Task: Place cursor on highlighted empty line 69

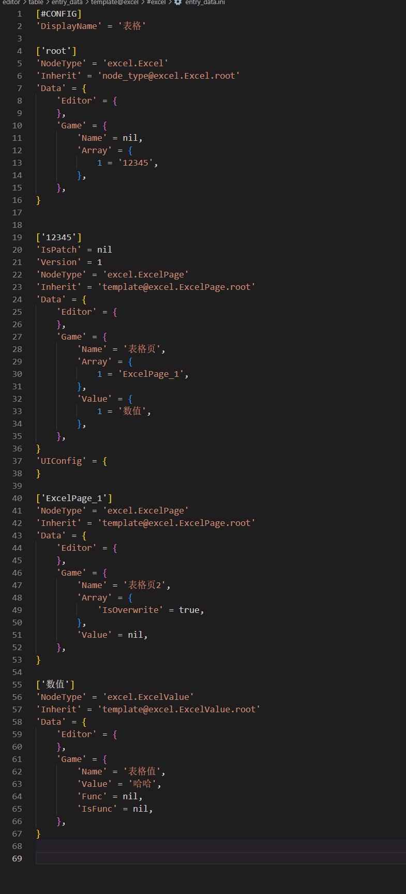Action: (x=221, y=858)
